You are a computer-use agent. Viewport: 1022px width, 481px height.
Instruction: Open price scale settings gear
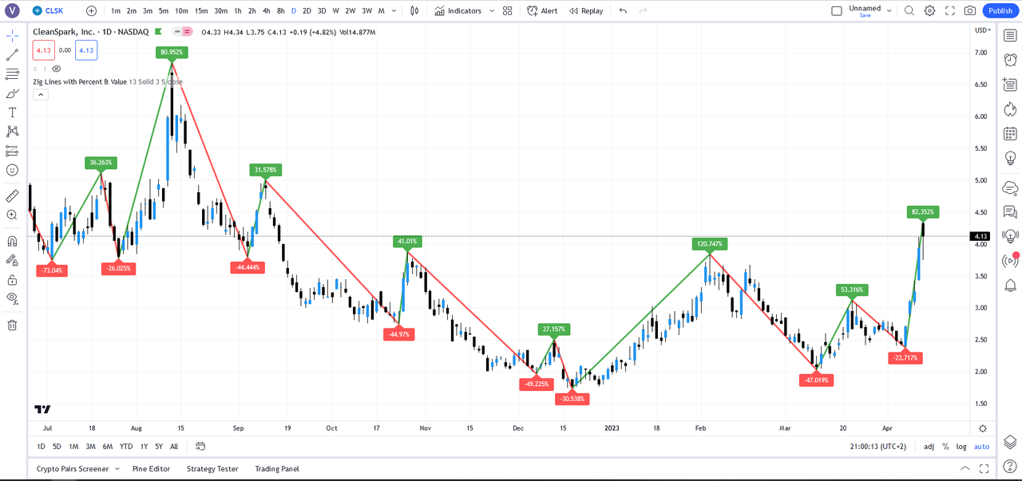point(983,428)
